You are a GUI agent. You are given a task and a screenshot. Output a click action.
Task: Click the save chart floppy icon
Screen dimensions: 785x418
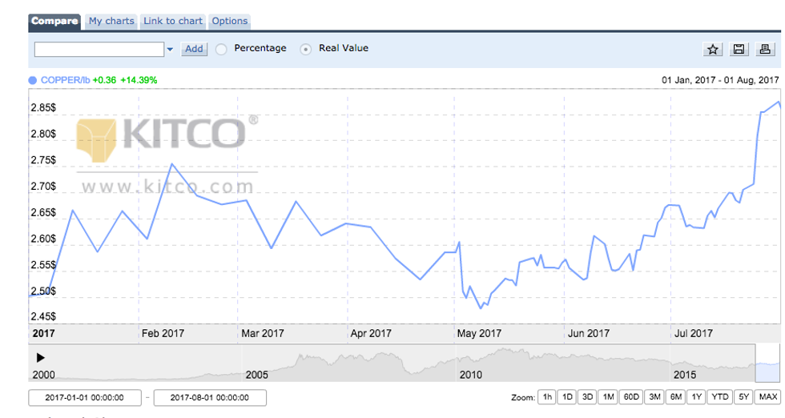coord(739,50)
